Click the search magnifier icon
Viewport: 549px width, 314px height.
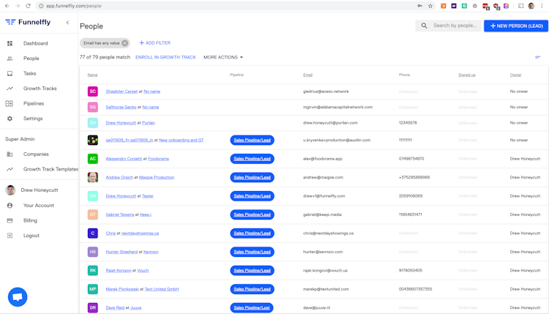tap(424, 26)
